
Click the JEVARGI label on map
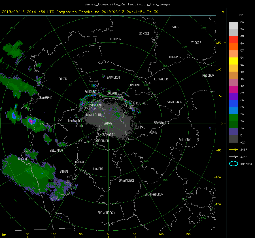pos(175,27)
